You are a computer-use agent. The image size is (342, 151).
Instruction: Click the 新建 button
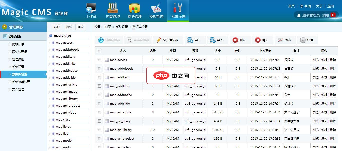coord(57,27)
